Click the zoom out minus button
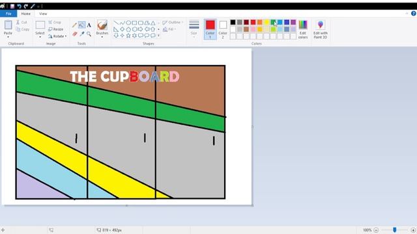 coord(376,230)
